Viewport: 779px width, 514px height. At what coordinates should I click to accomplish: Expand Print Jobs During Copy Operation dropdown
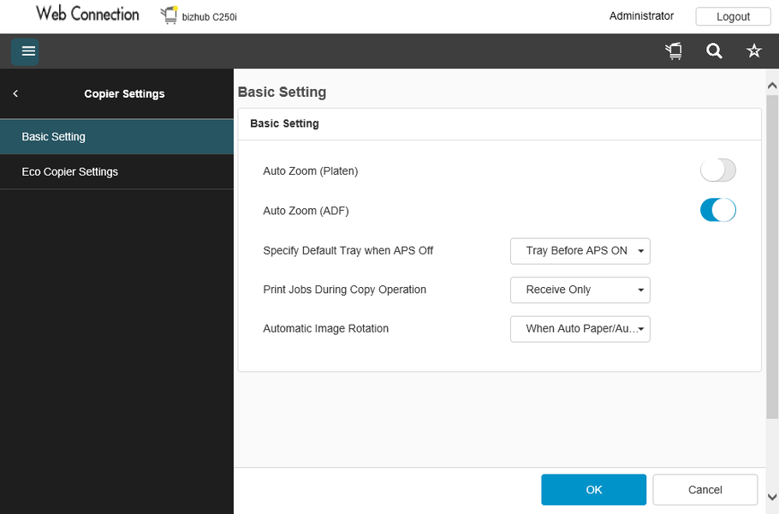coord(580,290)
